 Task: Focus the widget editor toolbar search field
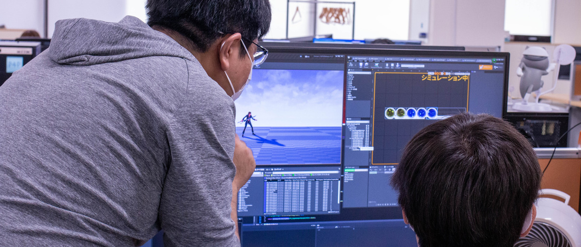click(413, 66)
